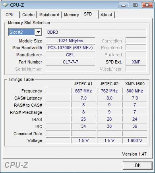Switch to the Cache tab
Image resolution: width=155 pixels, height=173 pixels.
tap(28, 15)
